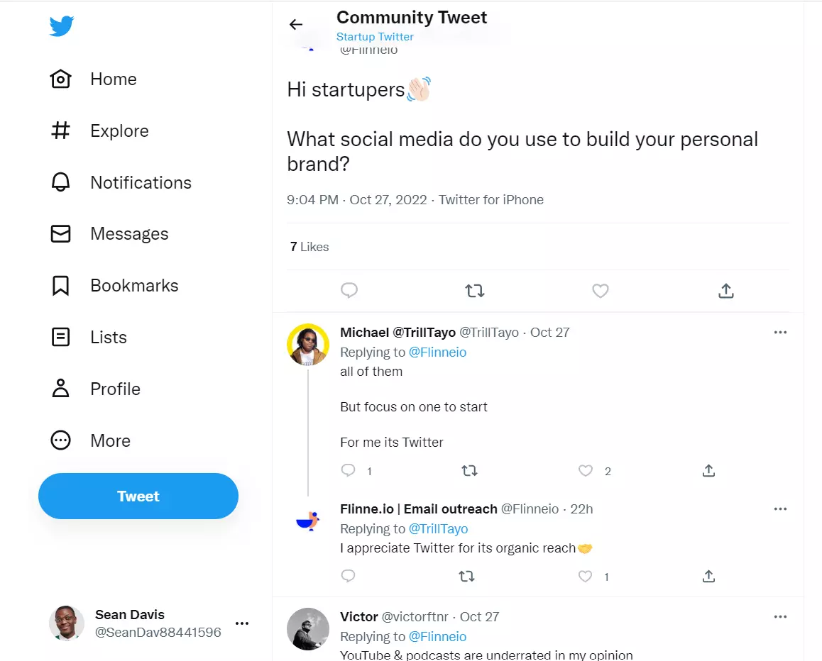Expand Sean Davis account menu
Screen dimensions: 822x661
coord(242,623)
